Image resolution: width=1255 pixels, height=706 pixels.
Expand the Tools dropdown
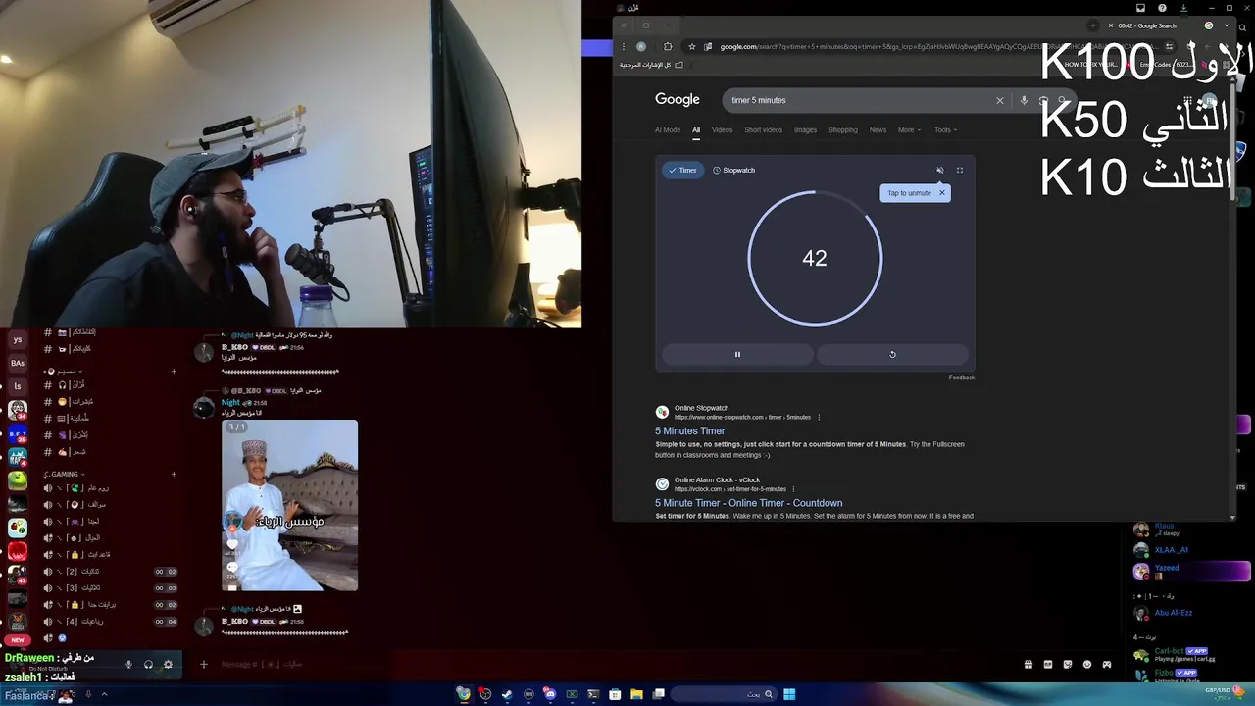(945, 129)
